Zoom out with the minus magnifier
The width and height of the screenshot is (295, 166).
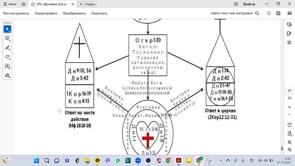coord(289,149)
